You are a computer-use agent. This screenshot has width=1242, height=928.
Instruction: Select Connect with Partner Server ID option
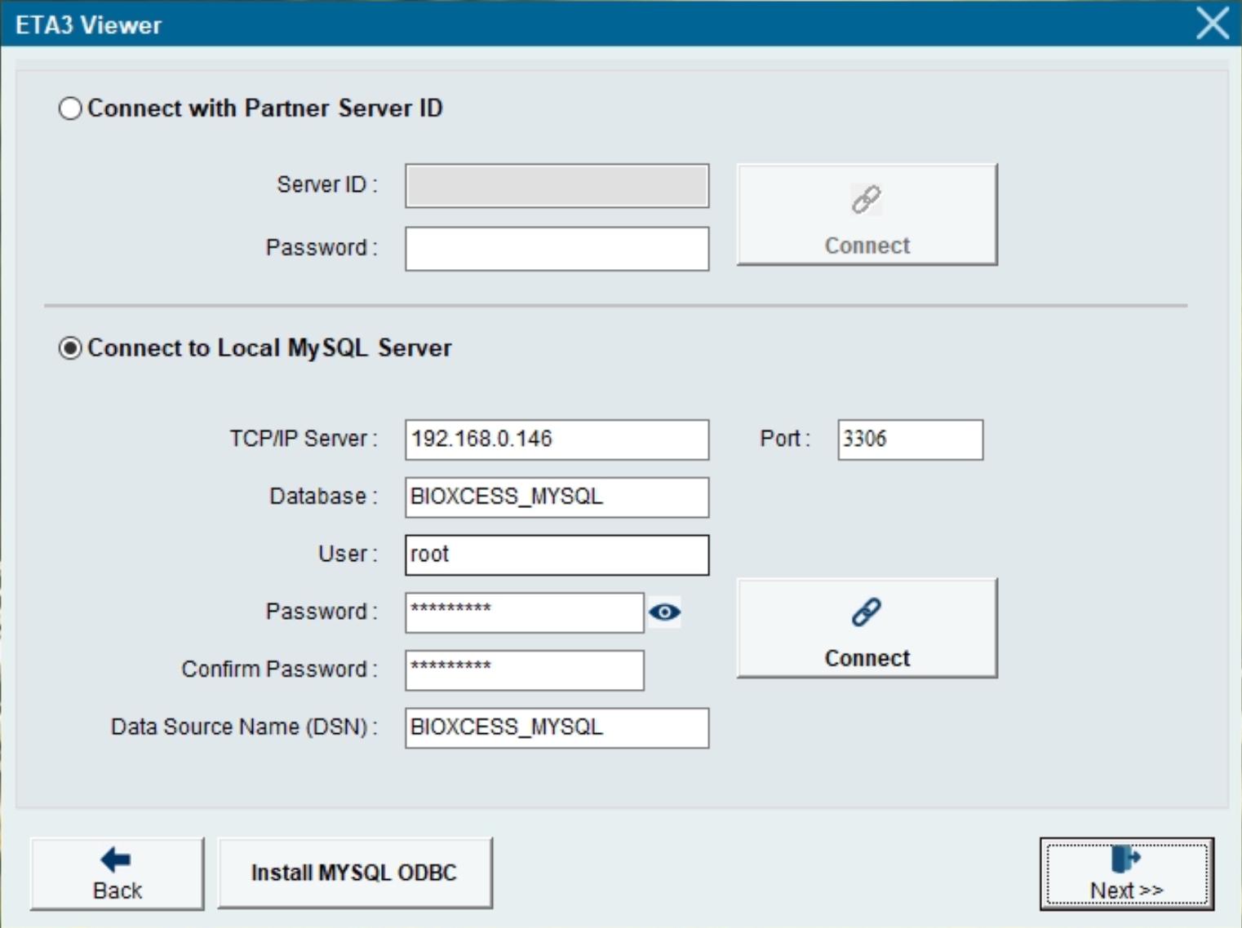pos(70,108)
